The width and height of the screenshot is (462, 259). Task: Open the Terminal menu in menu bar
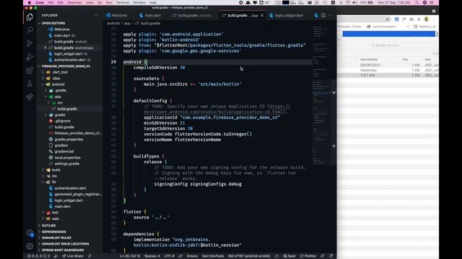click(x=123, y=2)
